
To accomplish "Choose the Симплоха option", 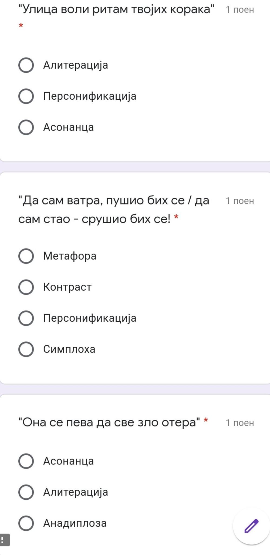I will click(26, 349).
